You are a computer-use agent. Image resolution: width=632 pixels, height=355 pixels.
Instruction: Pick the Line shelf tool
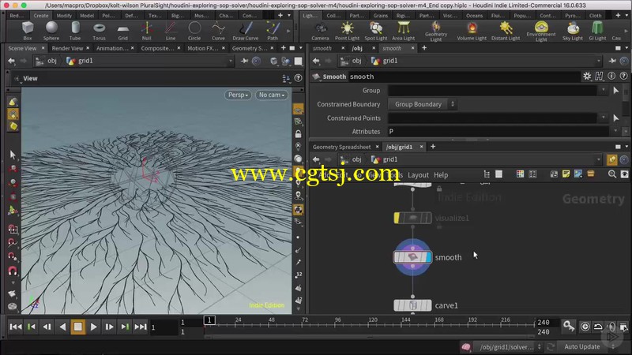(x=171, y=31)
